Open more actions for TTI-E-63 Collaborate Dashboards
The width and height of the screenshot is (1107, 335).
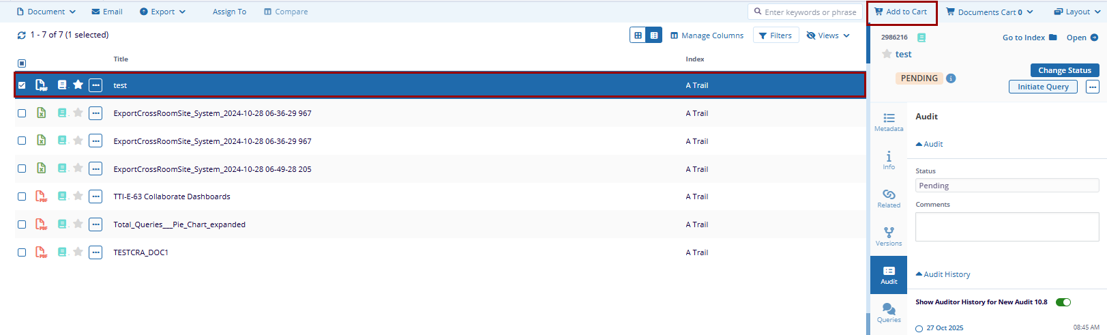95,196
